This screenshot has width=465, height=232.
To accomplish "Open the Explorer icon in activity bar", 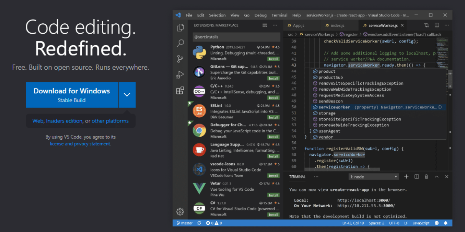I will 180,28.
